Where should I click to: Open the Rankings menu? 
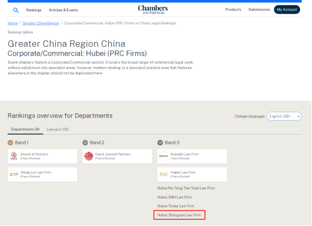(34, 10)
